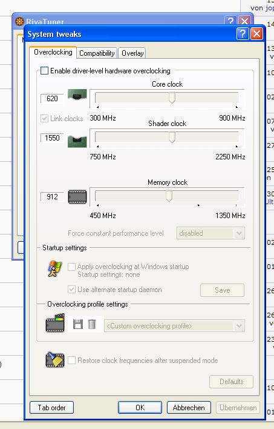This screenshot has height=429, width=274.
Task: Switch to the Overlay tab
Action: (132, 53)
